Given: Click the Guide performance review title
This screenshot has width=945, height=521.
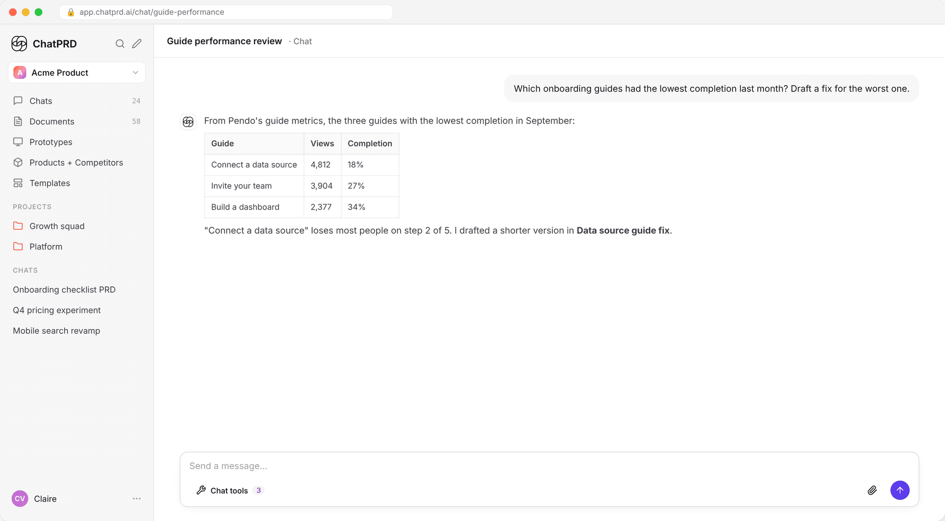Looking at the screenshot, I should [224, 41].
